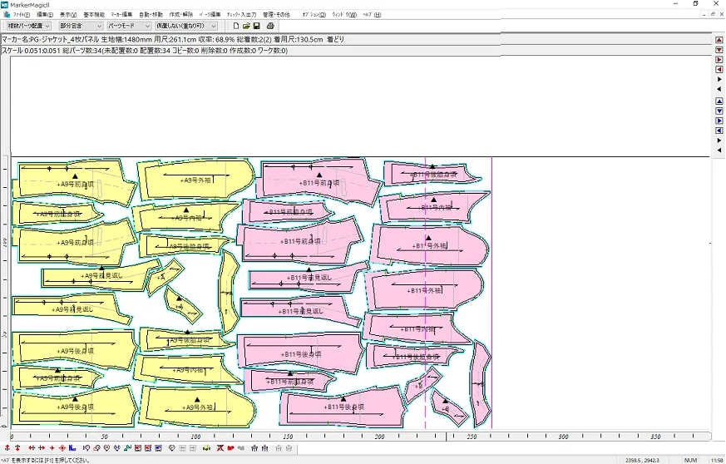Click the Open folder icon
The image size is (726, 464).
[x=247, y=26]
